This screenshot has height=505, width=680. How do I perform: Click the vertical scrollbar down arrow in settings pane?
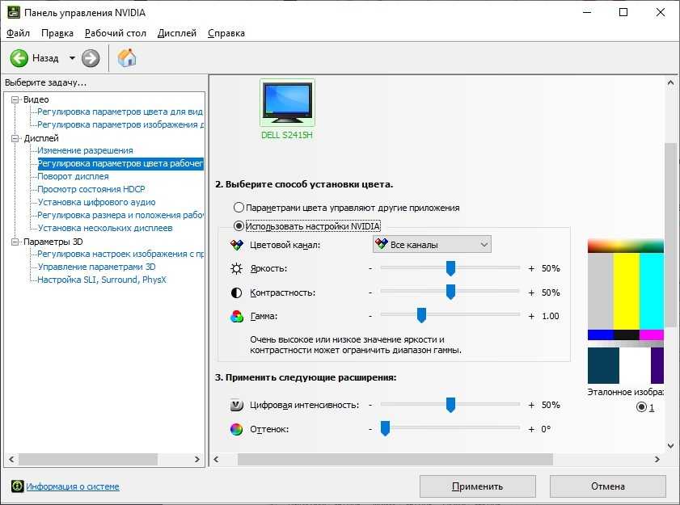coord(670,446)
